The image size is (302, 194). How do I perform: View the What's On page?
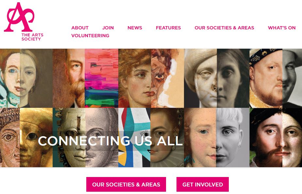282,28
